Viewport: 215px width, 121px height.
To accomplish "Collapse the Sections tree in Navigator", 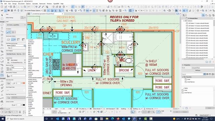I will (184, 21).
